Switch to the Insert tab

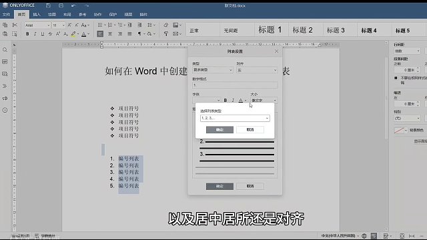click(37, 15)
